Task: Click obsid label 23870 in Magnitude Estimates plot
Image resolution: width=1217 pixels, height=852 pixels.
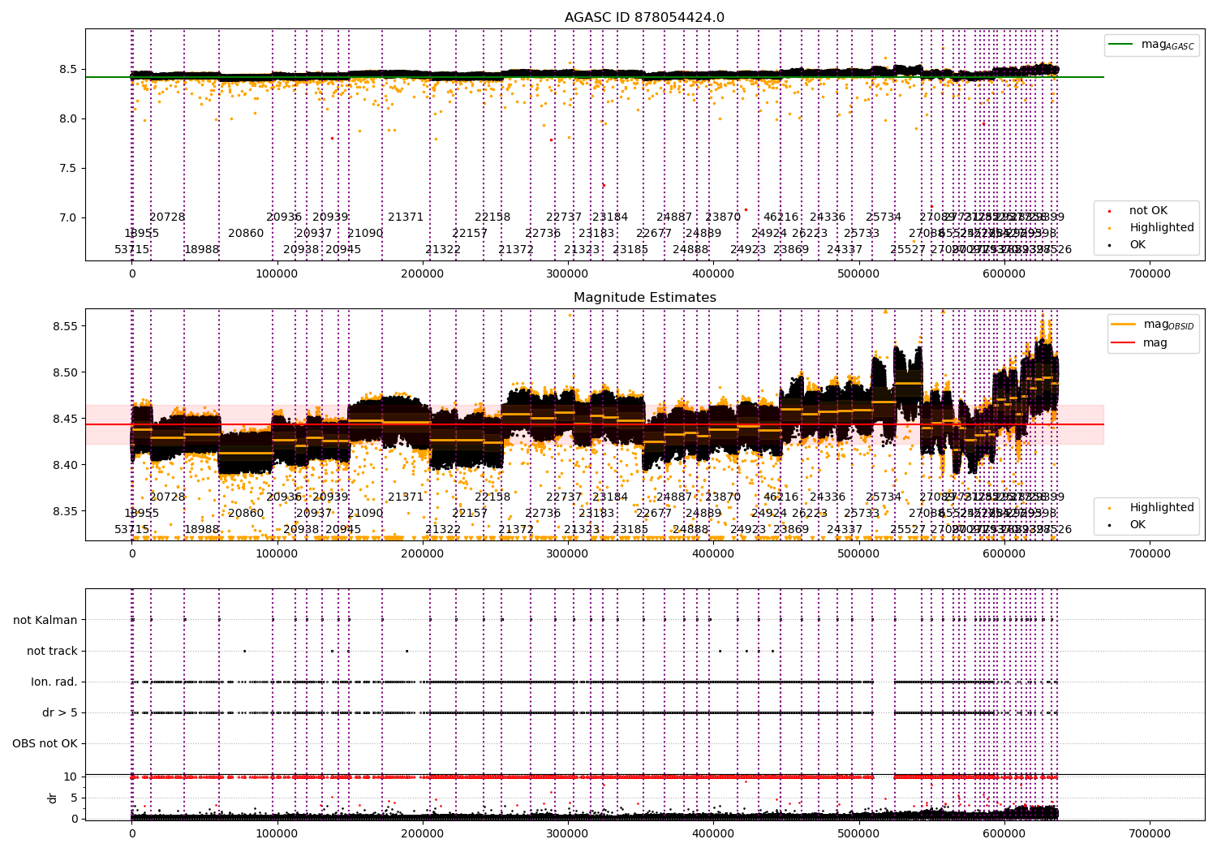Action: [x=723, y=497]
